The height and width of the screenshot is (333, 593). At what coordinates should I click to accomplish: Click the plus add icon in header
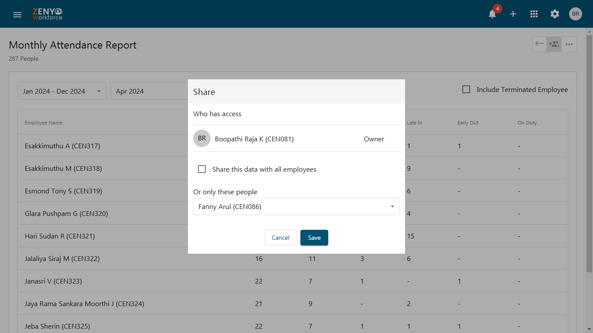513,14
